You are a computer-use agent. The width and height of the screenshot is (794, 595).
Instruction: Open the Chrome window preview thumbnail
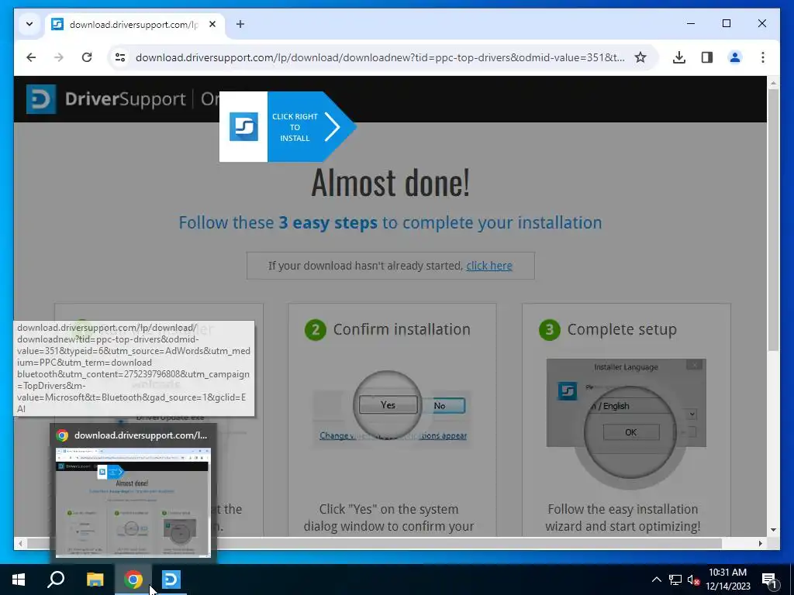(x=133, y=502)
